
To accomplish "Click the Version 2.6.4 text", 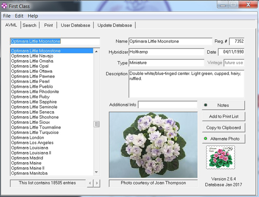I will point(223,179).
